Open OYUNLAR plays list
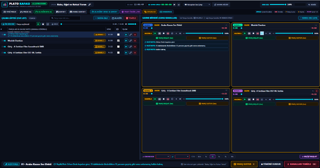The height and width of the screenshot is (168, 320). [x=150, y=12]
